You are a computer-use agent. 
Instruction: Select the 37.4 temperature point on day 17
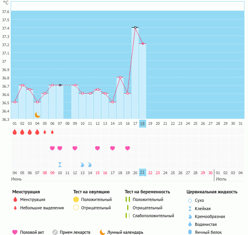click(135, 27)
